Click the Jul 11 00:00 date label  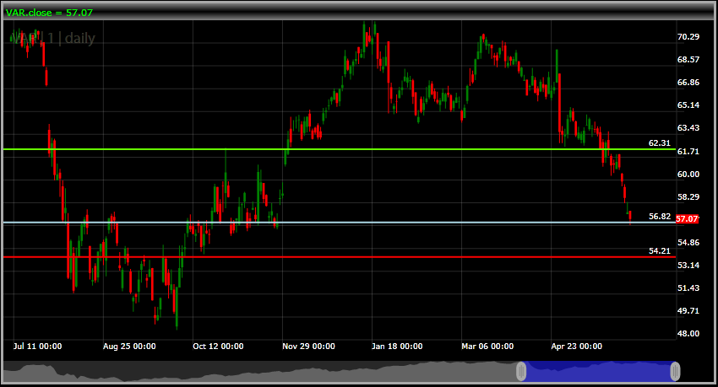coord(37,346)
